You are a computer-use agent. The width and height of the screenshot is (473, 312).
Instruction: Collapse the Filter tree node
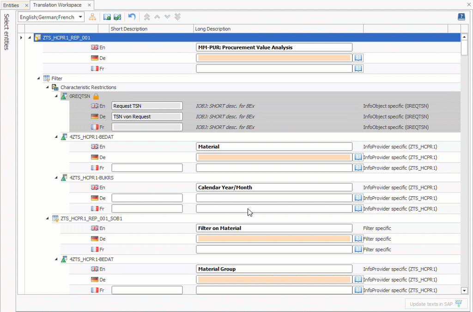tap(38, 78)
